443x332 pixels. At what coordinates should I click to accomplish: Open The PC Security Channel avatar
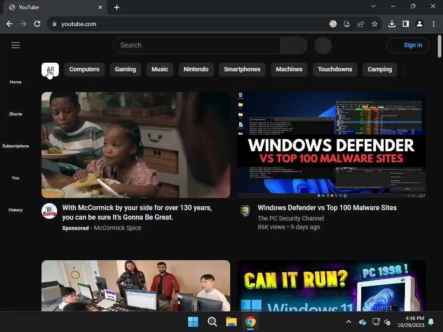(x=245, y=211)
